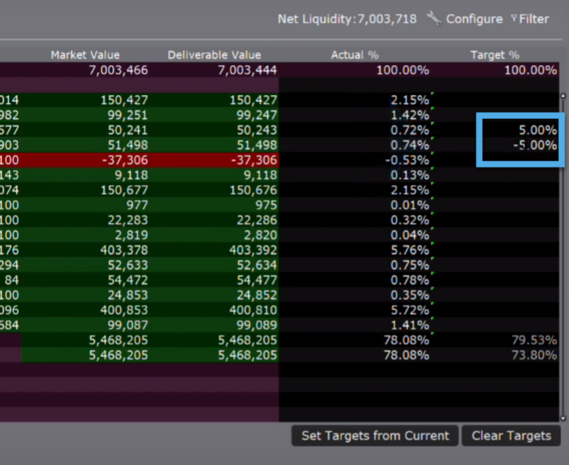
Task: Click the Net Liquidity value 7,003,718
Action: coord(387,19)
